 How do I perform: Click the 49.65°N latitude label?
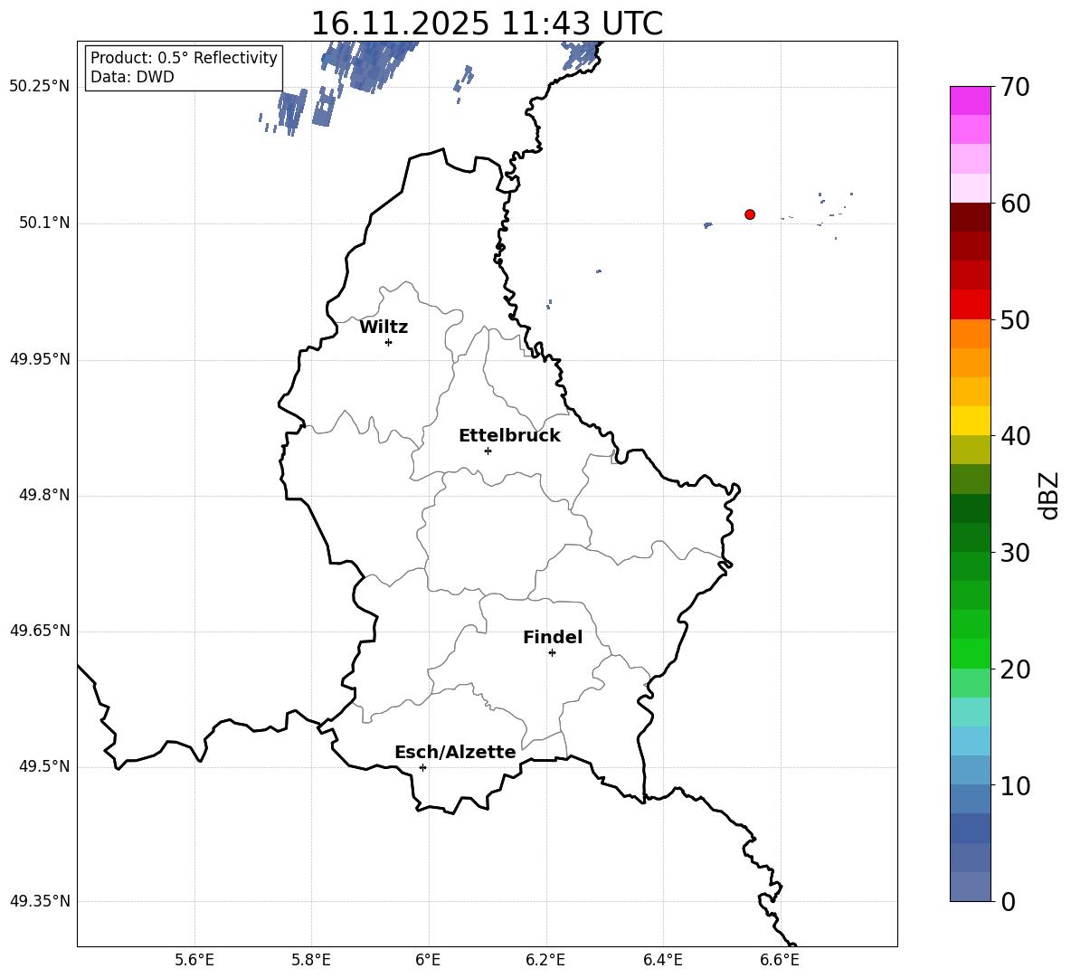click(x=40, y=631)
